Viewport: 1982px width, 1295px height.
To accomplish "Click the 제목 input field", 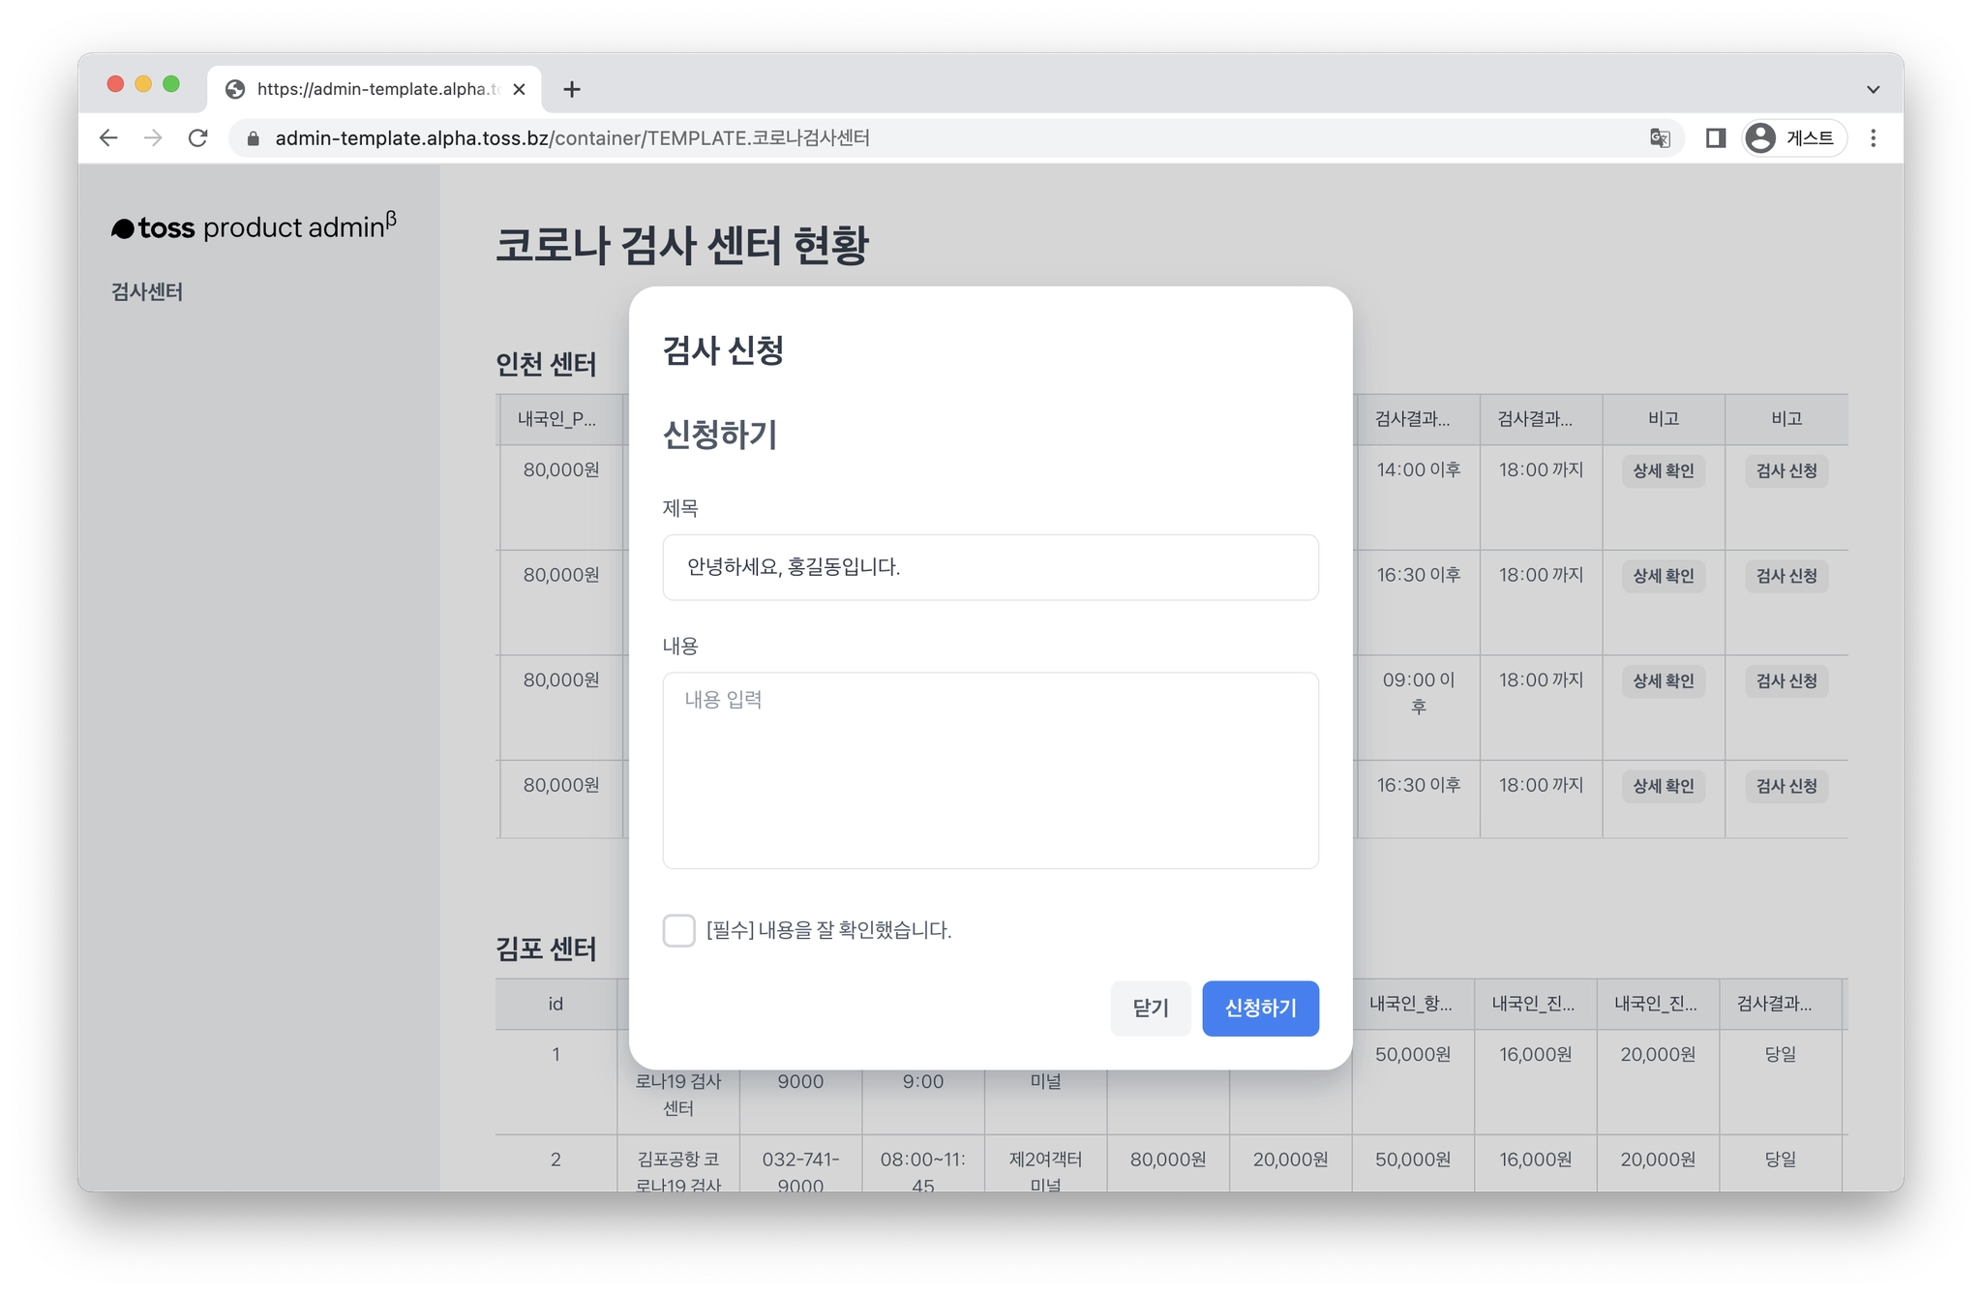I will pos(990,567).
